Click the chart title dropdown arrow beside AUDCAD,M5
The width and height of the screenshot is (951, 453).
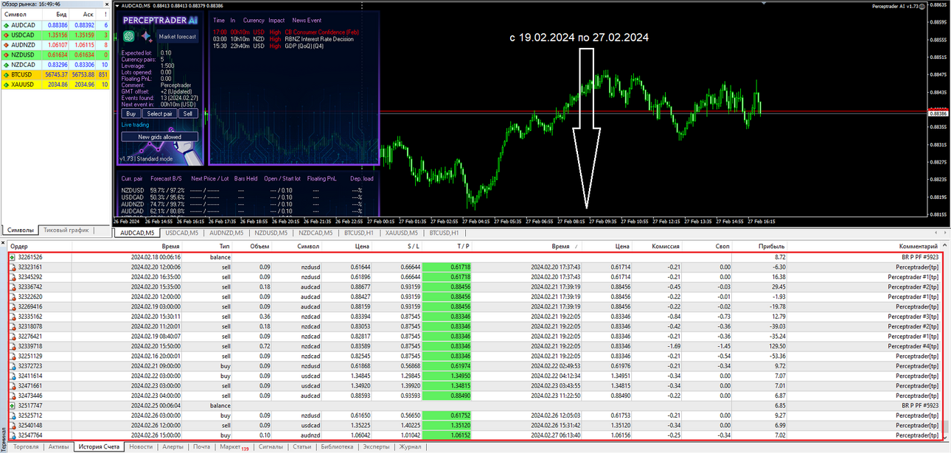coord(116,7)
